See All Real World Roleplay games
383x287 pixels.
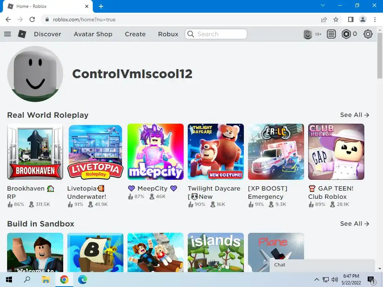point(355,115)
